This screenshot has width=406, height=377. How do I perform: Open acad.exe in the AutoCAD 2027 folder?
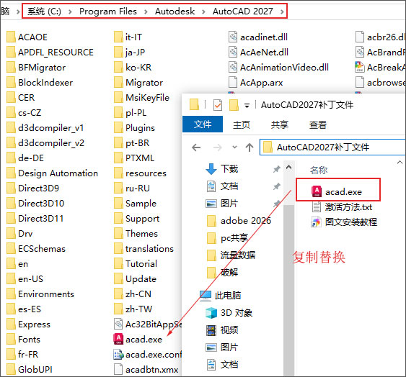point(138,340)
